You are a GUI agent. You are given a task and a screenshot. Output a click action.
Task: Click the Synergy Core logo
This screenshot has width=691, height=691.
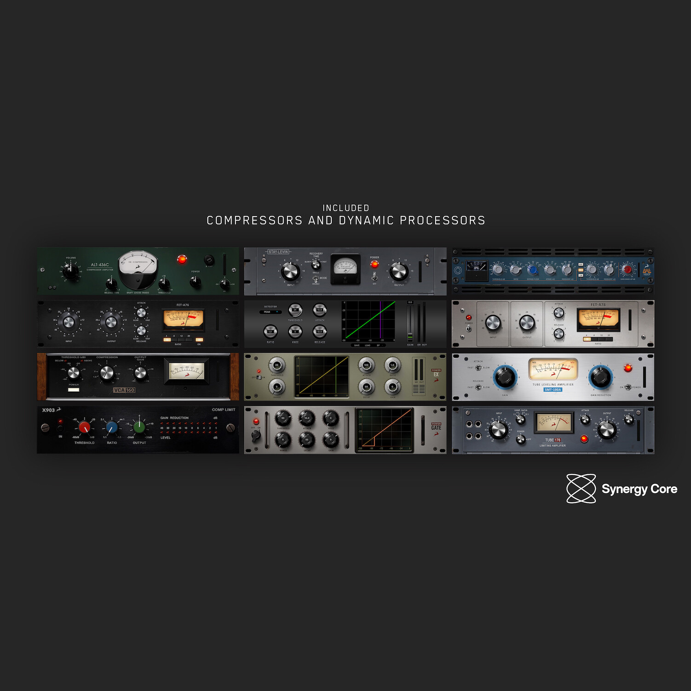coord(622,489)
